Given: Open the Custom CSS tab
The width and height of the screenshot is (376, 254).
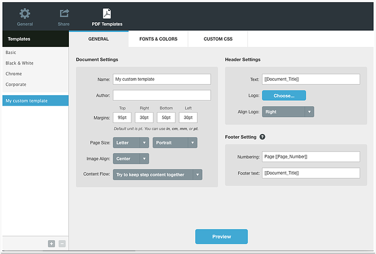Looking at the screenshot, I should [x=218, y=39].
